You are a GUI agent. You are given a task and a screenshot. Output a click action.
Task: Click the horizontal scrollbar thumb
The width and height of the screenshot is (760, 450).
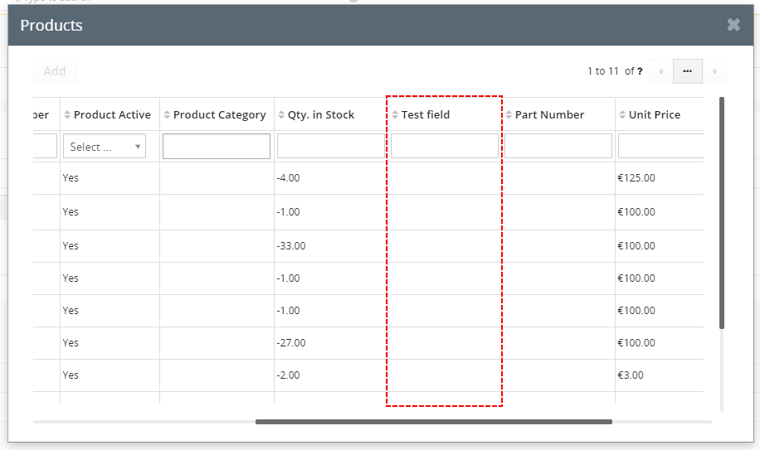pos(434,422)
